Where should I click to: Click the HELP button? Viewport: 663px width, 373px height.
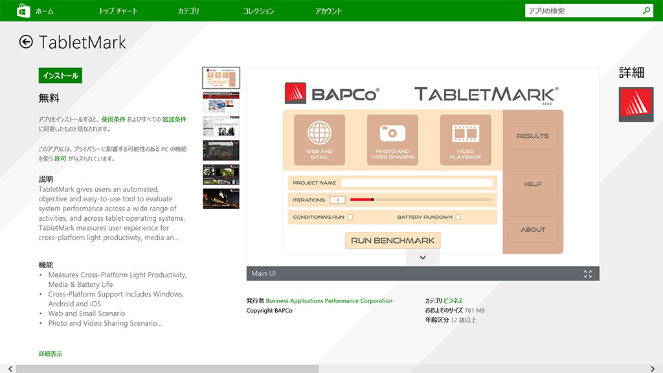(x=533, y=184)
